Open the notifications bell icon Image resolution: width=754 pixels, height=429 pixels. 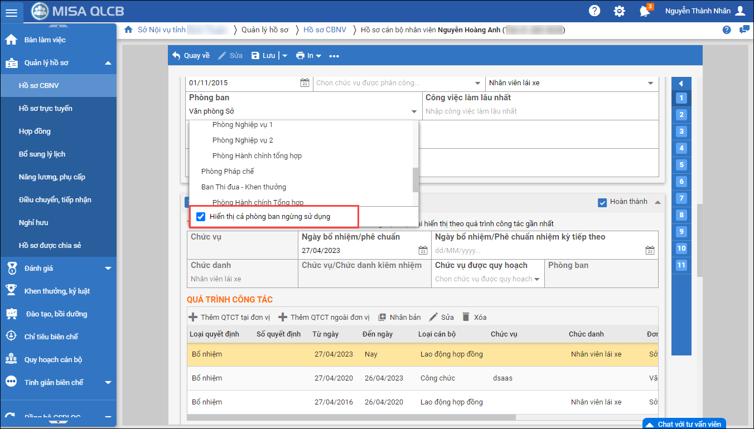pyautogui.click(x=645, y=11)
